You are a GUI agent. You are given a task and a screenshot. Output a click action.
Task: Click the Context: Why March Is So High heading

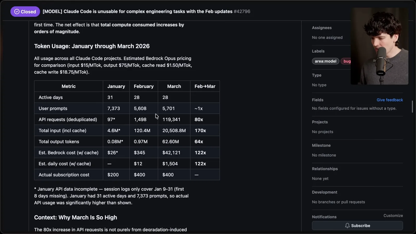(75, 217)
